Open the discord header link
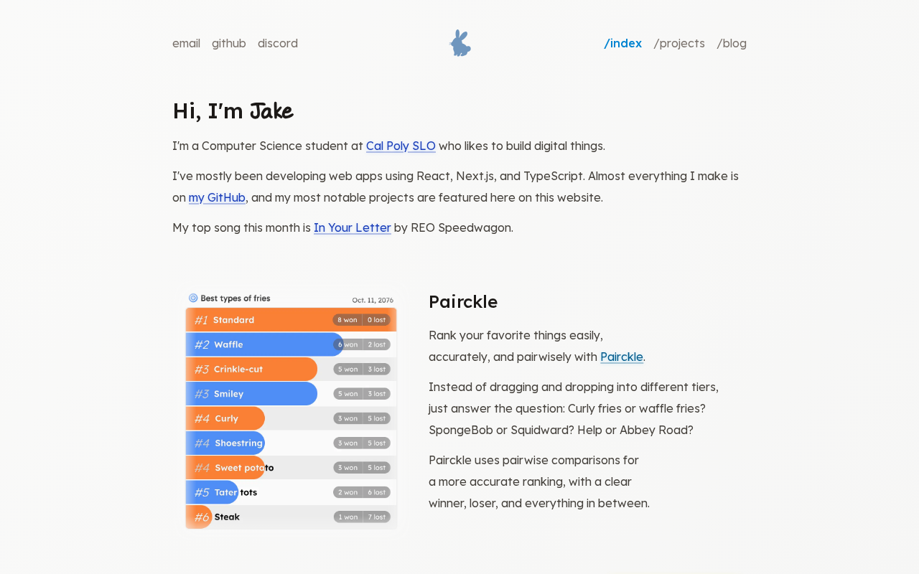919x574 pixels. tap(278, 43)
